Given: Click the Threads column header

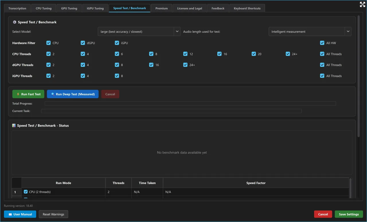Looking at the screenshot, I should point(118,183).
